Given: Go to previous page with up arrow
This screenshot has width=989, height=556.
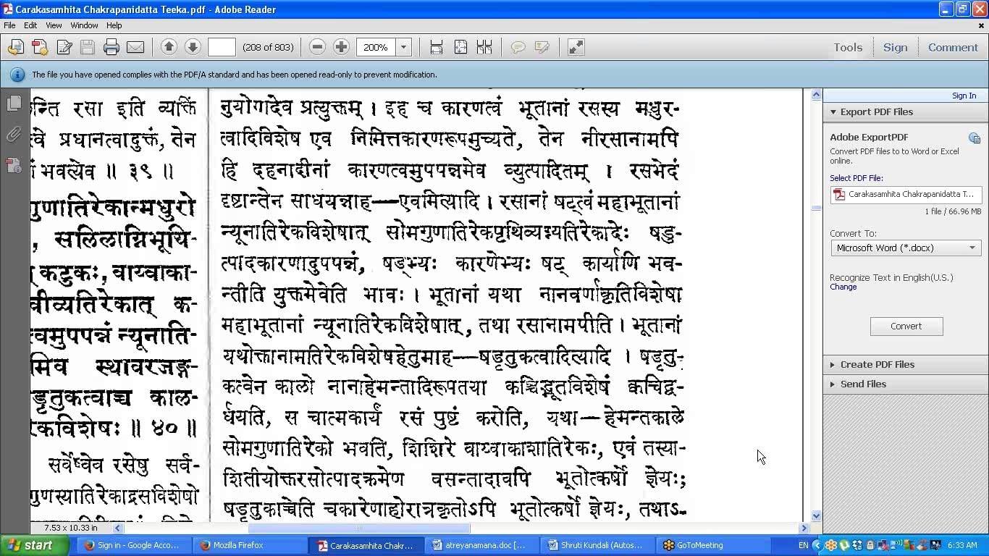Looking at the screenshot, I should pyautogui.click(x=169, y=47).
